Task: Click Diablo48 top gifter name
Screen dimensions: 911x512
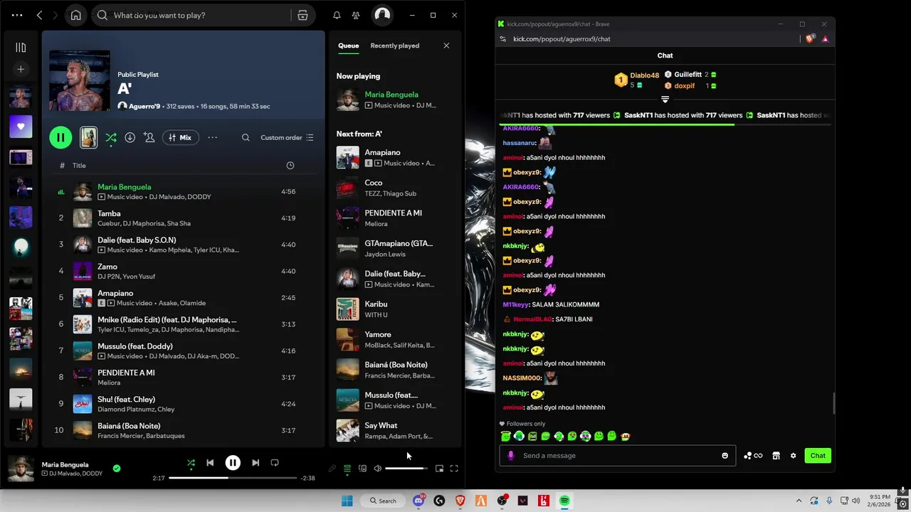Action: click(645, 75)
